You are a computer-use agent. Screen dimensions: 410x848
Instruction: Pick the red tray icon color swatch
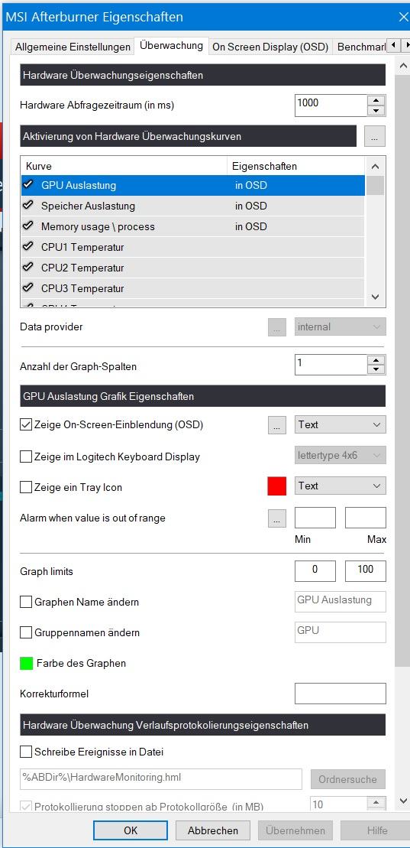point(276,486)
